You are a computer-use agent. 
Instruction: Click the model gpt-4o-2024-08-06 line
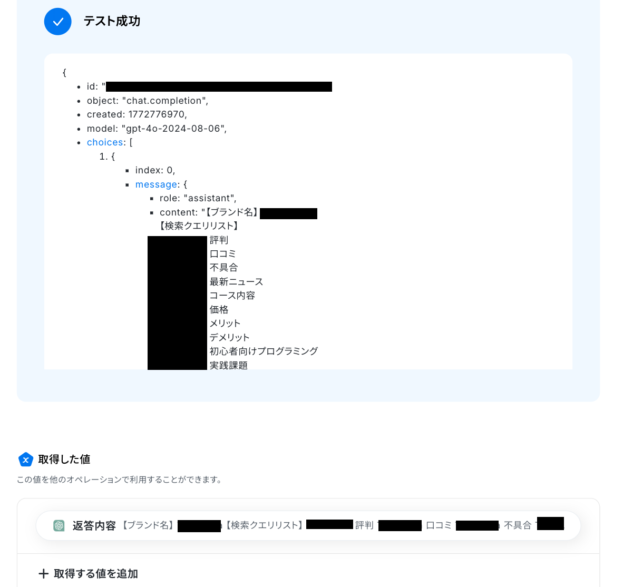tap(157, 128)
